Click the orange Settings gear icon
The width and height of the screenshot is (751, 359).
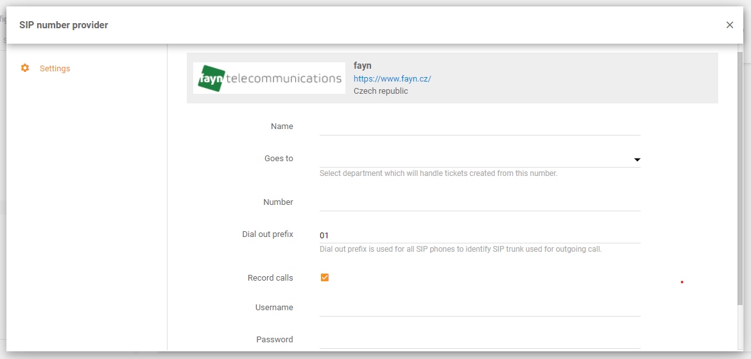pyautogui.click(x=25, y=68)
